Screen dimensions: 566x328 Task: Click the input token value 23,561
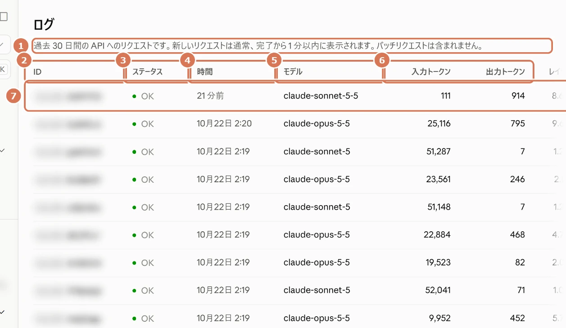click(439, 179)
